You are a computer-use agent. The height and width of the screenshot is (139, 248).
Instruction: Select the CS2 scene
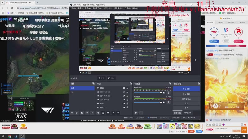click(x=82, y=92)
